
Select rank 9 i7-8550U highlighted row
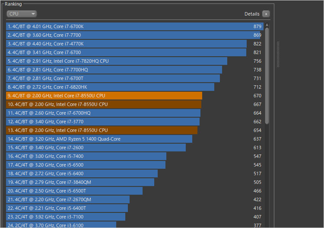point(135,96)
